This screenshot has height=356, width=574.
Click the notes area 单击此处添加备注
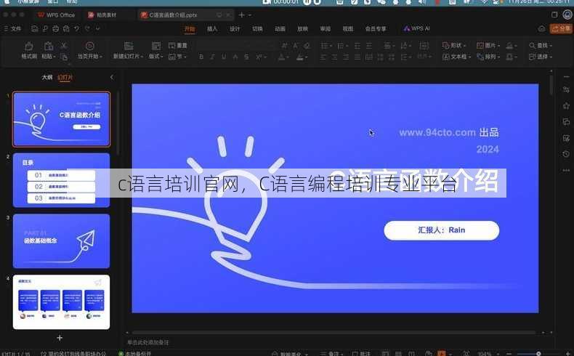148,342
